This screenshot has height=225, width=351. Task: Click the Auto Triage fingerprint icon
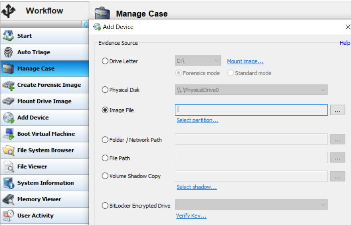[x=8, y=52]
